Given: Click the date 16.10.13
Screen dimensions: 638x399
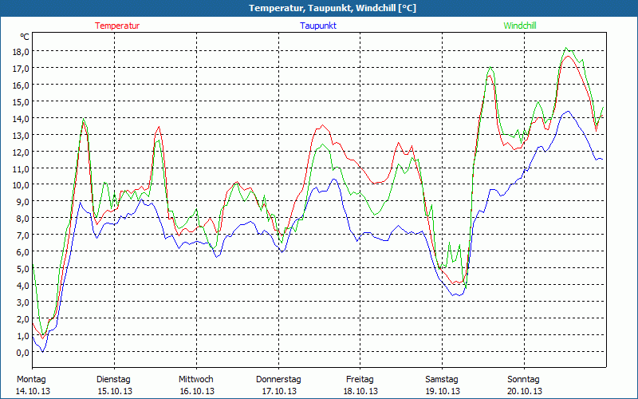Looking at the screenshot, I should click(x=197, y=391).
